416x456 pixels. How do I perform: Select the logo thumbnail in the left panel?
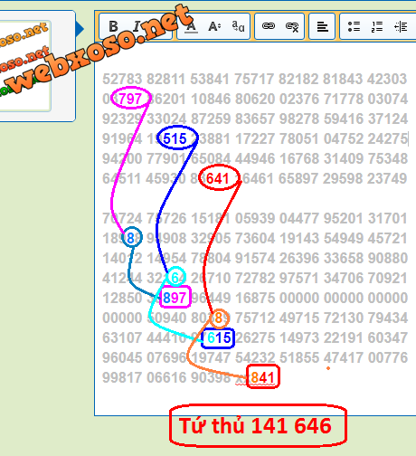click(x=24, y=66)
